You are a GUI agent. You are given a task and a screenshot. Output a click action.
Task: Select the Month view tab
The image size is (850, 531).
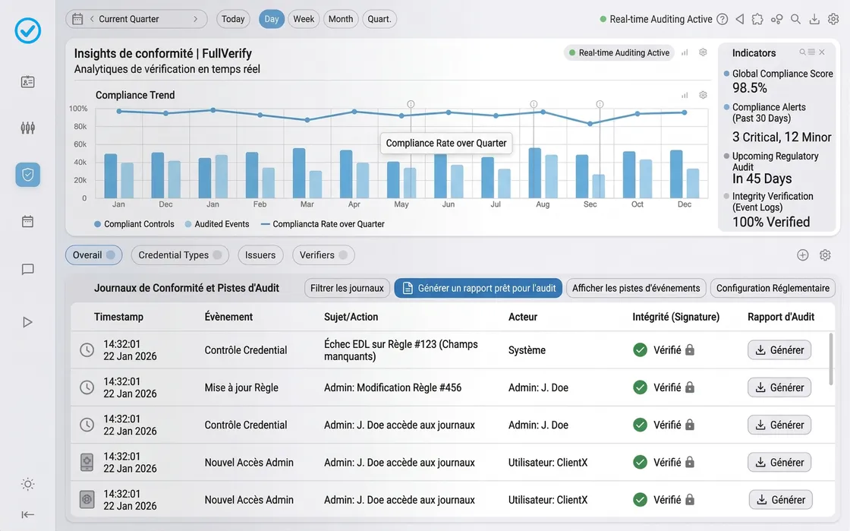[340, 18]
